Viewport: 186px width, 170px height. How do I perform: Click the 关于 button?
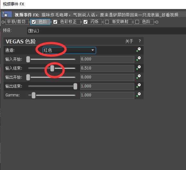pyautogui.click(x=129, y=41)
